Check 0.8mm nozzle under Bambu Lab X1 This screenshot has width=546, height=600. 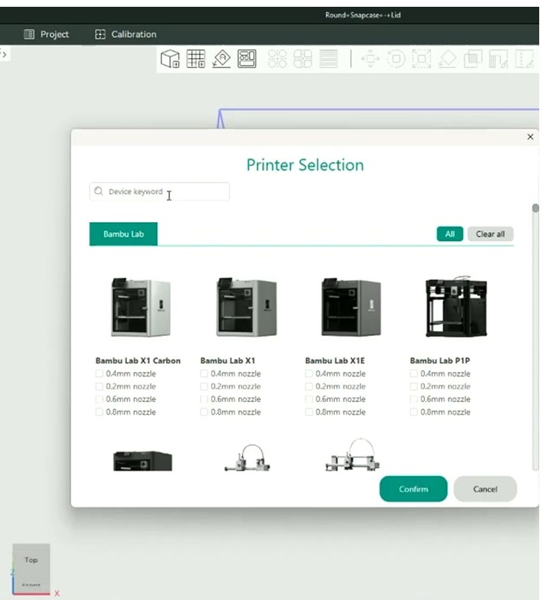tap(204, 412)
